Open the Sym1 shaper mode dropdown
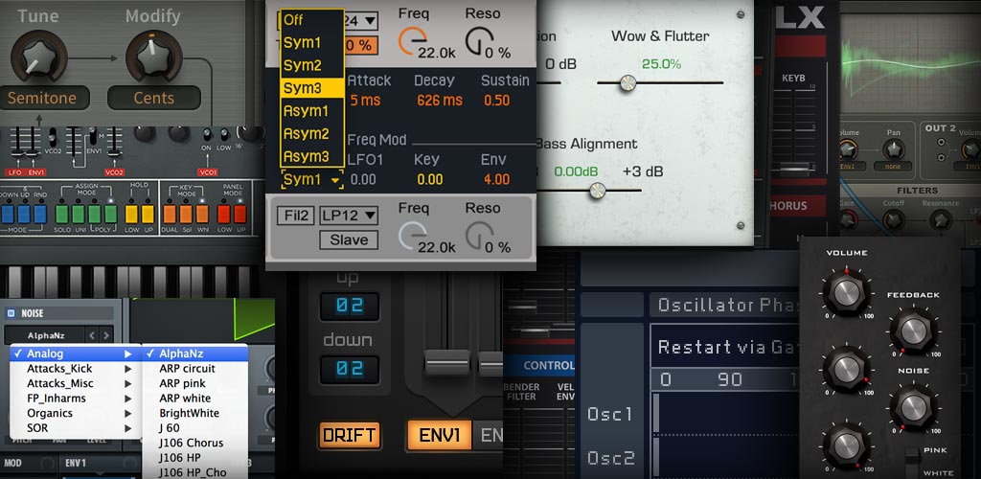Screen dimensions: 981x479 tap(312, 179)
